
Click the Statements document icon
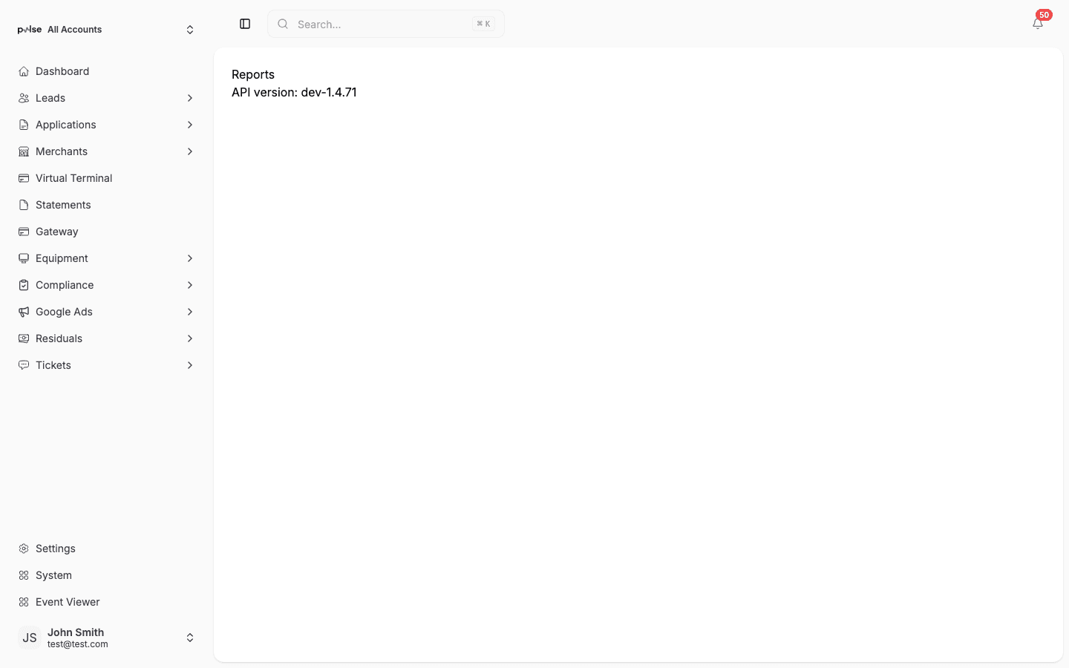(x=24, y=205)
